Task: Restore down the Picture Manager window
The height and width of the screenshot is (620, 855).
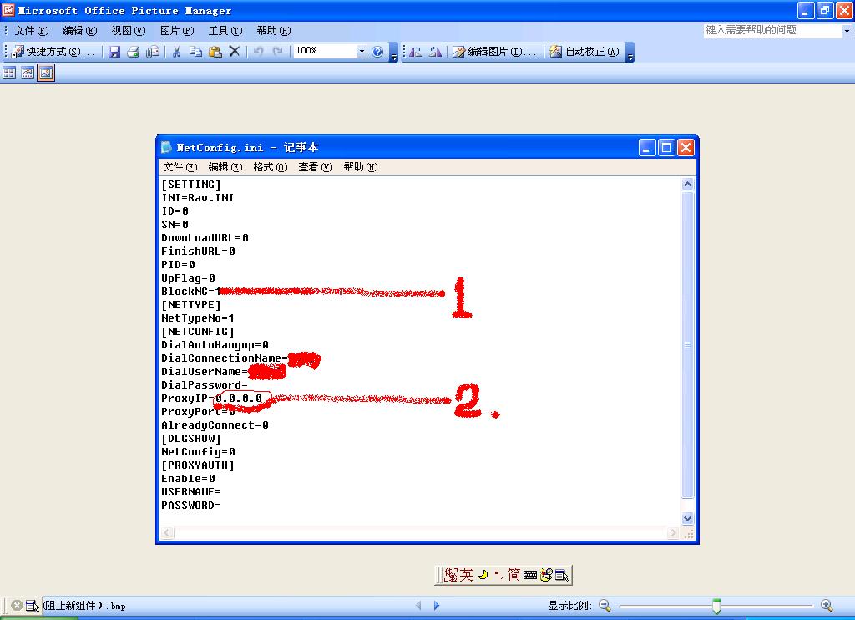Action: [x=824, y=10]
